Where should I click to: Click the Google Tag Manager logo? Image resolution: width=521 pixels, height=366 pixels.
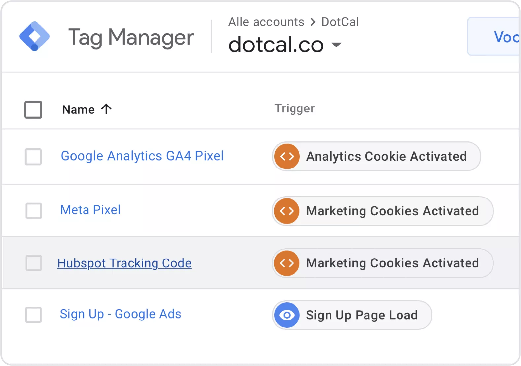coord(34,37)
